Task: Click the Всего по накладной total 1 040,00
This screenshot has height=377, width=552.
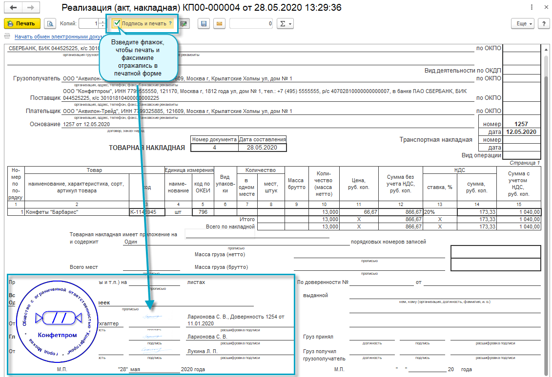Action: (x=519, y=226)
